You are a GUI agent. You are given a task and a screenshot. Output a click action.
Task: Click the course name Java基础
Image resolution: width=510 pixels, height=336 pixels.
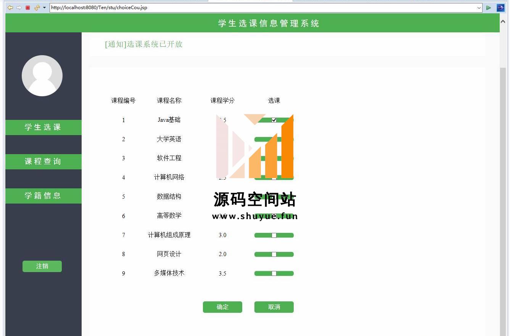pyautogui.click(x=169, y=120)
